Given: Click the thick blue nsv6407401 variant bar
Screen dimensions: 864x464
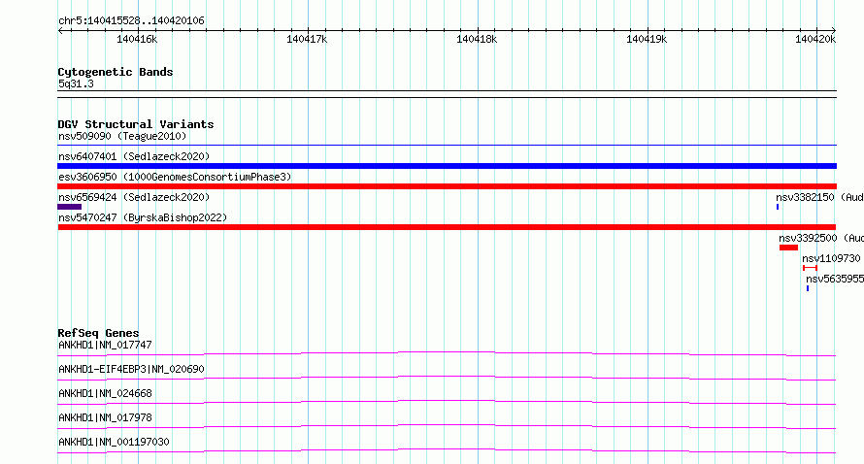Looking at the screenshot, I should [447, 166].
